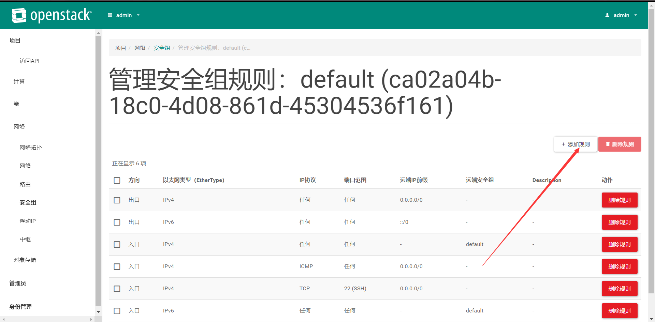This screenshot has width=655, height=322.
Task: Toggle the select-all checkbox in table header
Action: point(117,180)
